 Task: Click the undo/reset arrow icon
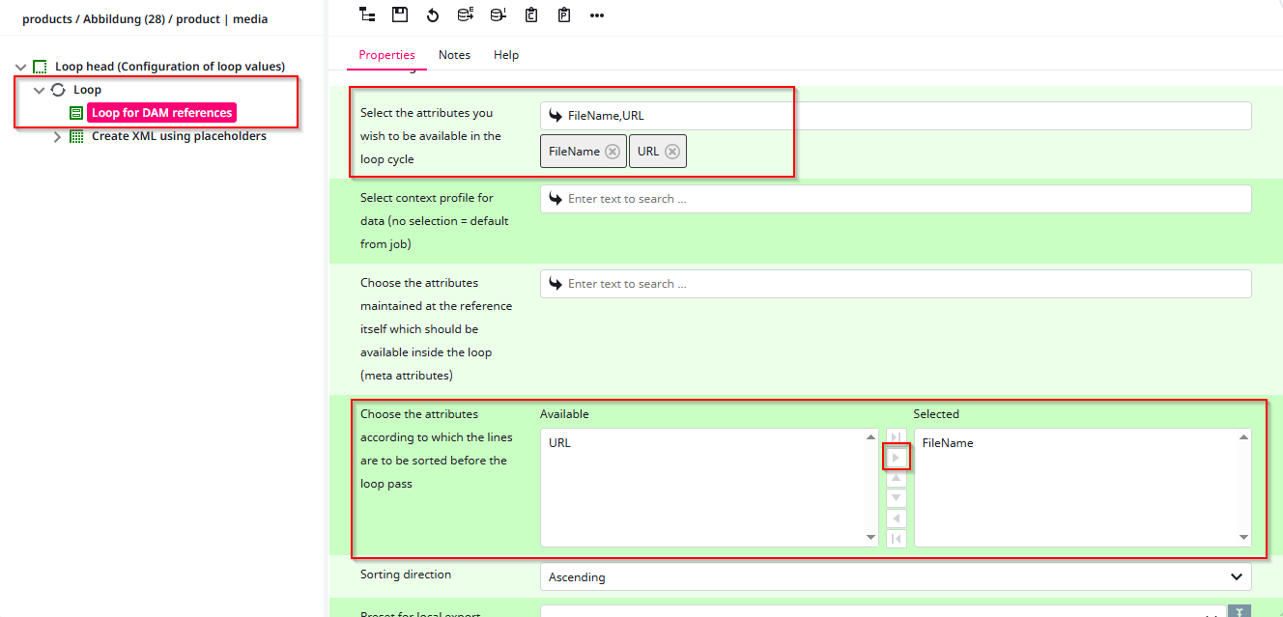(x=433, y=14)
